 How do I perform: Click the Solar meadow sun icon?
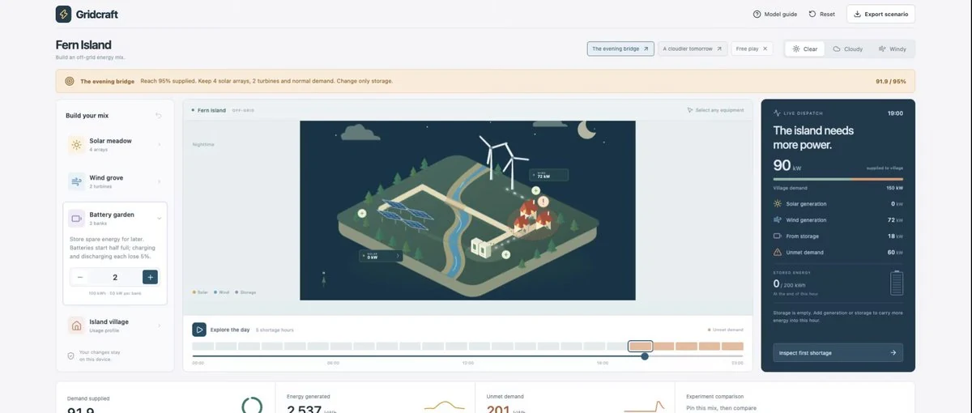[x=76, y=144]
